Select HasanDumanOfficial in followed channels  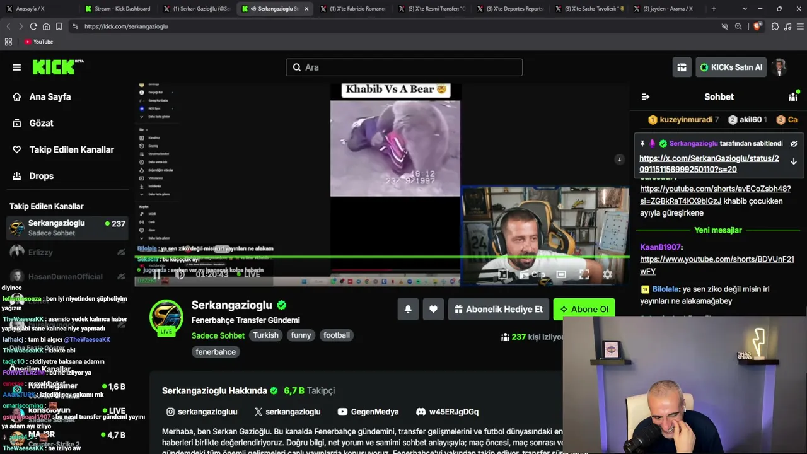tap(67, 277)
